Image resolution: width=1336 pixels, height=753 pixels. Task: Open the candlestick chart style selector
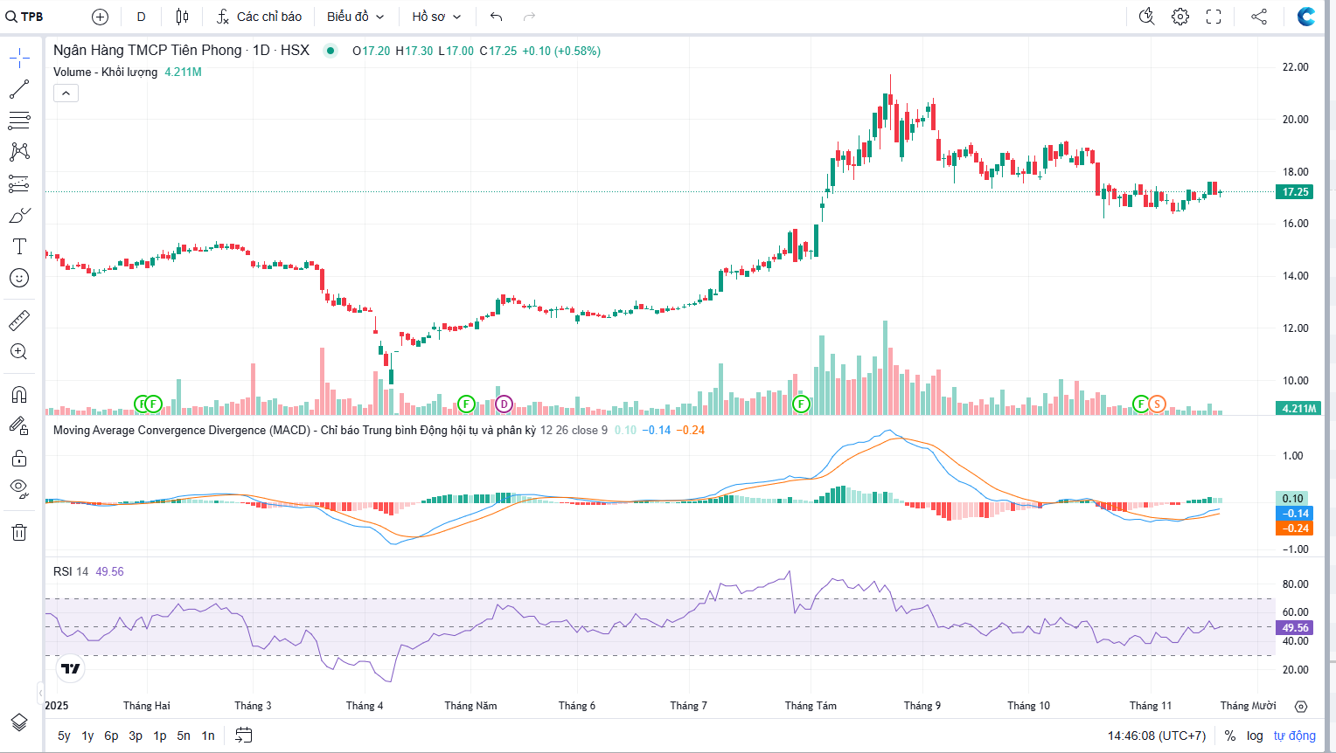[x=182, y=17]
